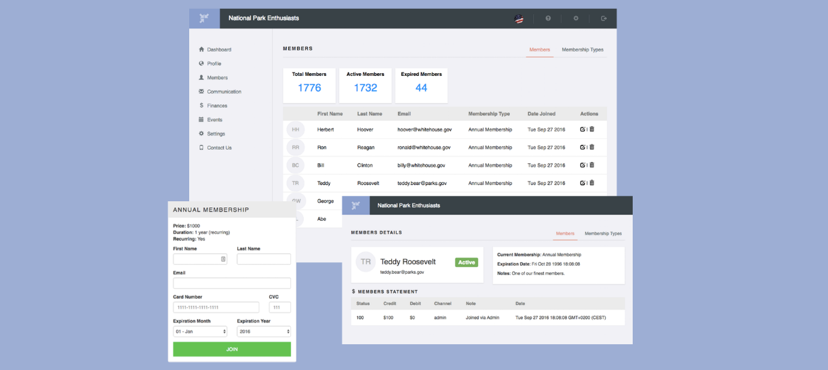The width and height of the screenshot is (828, 370).
Task: Delete member Herbert Hoover
Action: (592, 129)
